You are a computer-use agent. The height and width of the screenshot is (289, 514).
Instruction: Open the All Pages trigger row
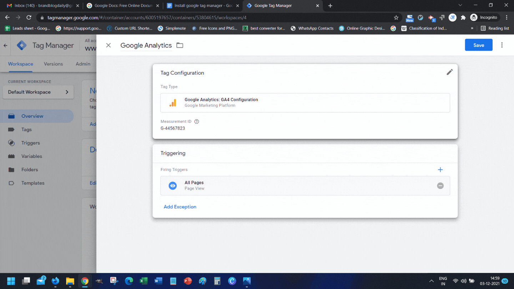(305, 186)
